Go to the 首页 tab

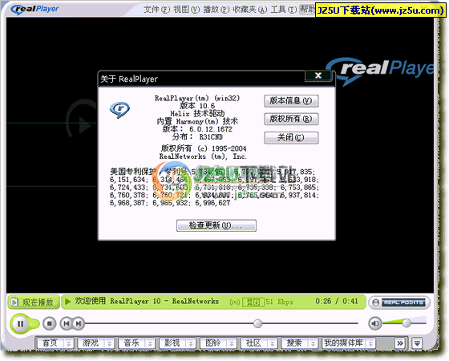pyautogui.click(x=50, y=343)
